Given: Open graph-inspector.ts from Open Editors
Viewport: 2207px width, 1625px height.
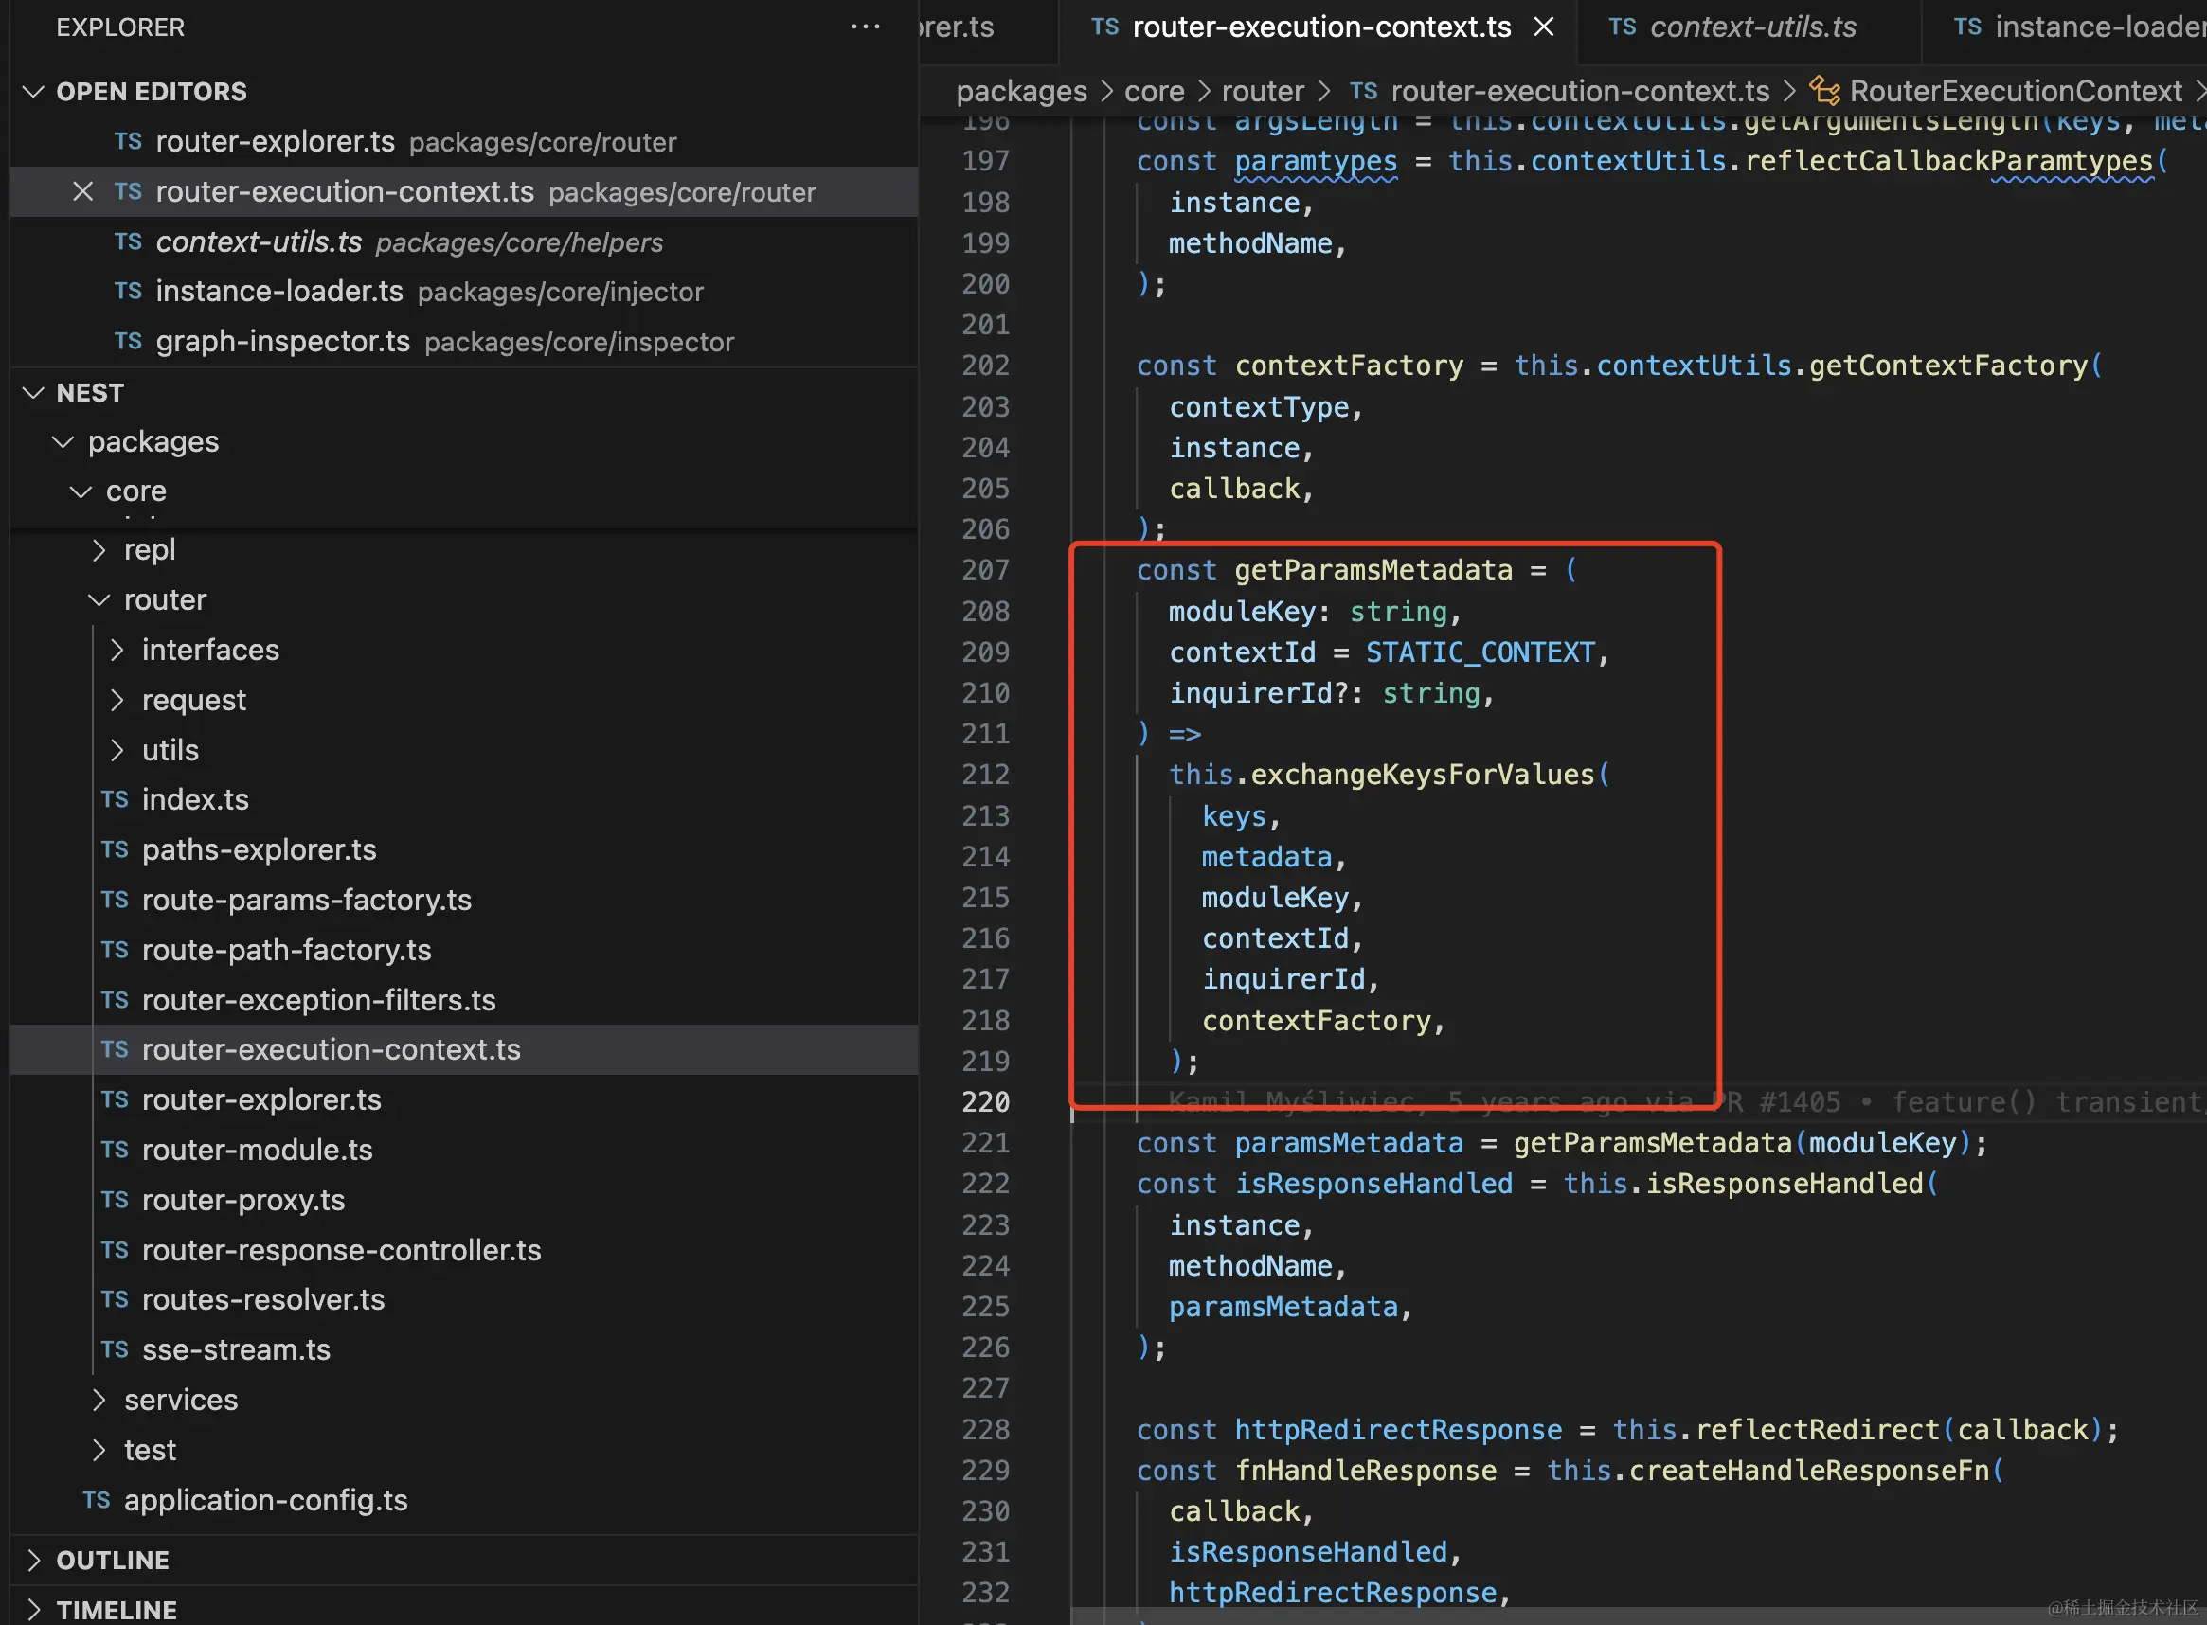Looking at the screenshot, I should 463,341.
